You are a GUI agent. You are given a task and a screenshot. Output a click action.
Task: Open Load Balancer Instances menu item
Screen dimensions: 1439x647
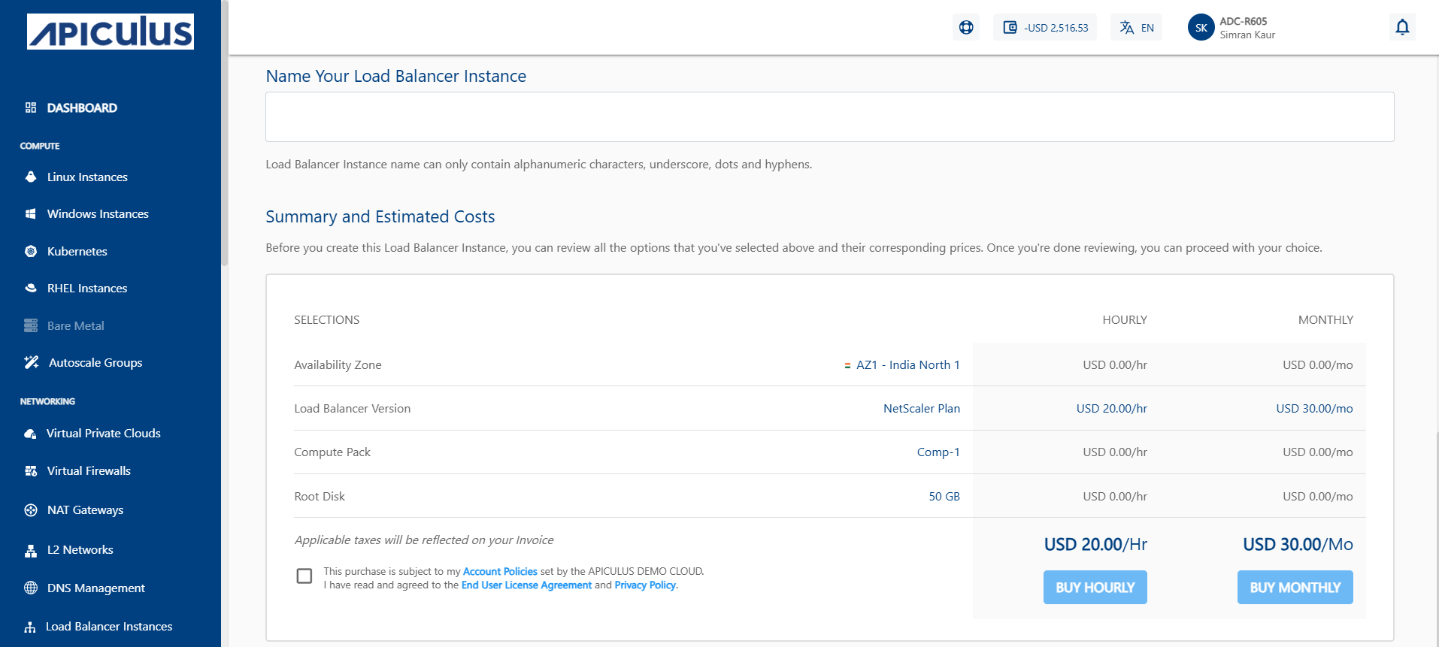(x=109, y=627)
